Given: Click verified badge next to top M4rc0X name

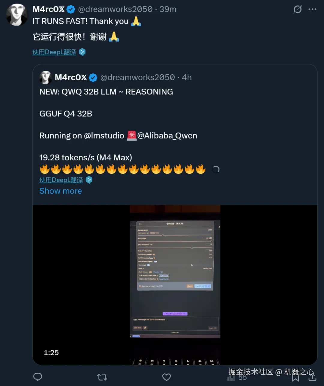Looking at the screenshot, I should click(71, 9).
